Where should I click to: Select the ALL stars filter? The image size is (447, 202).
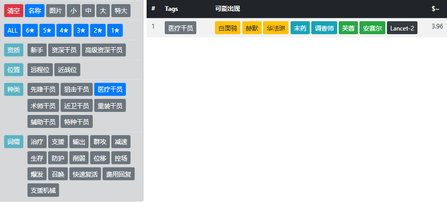pos(12,31)
